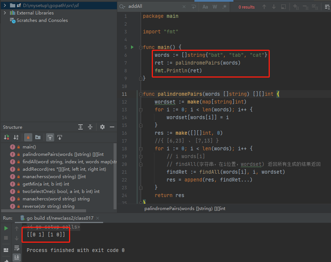
Task: Toggle scroll to end of output
Action: (17, 257)
